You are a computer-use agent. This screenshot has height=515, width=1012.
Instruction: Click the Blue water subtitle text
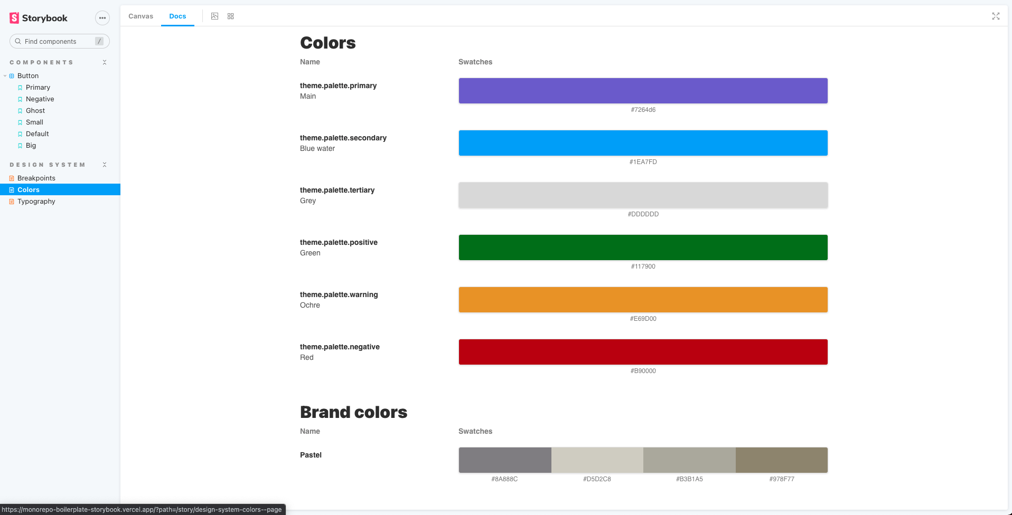click(317, 148)
